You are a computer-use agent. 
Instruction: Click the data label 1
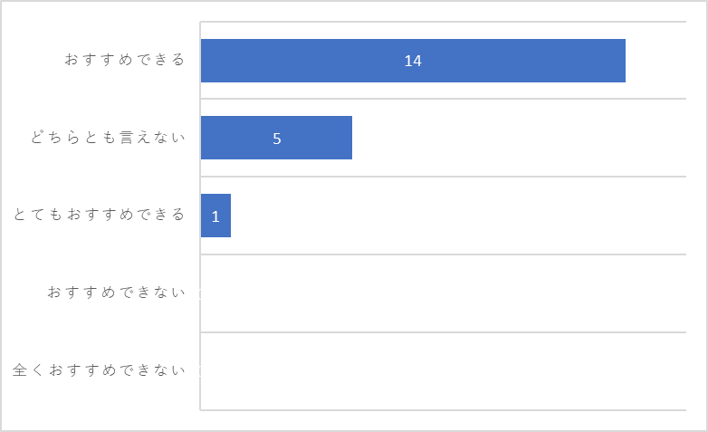[x=215, y=216]
